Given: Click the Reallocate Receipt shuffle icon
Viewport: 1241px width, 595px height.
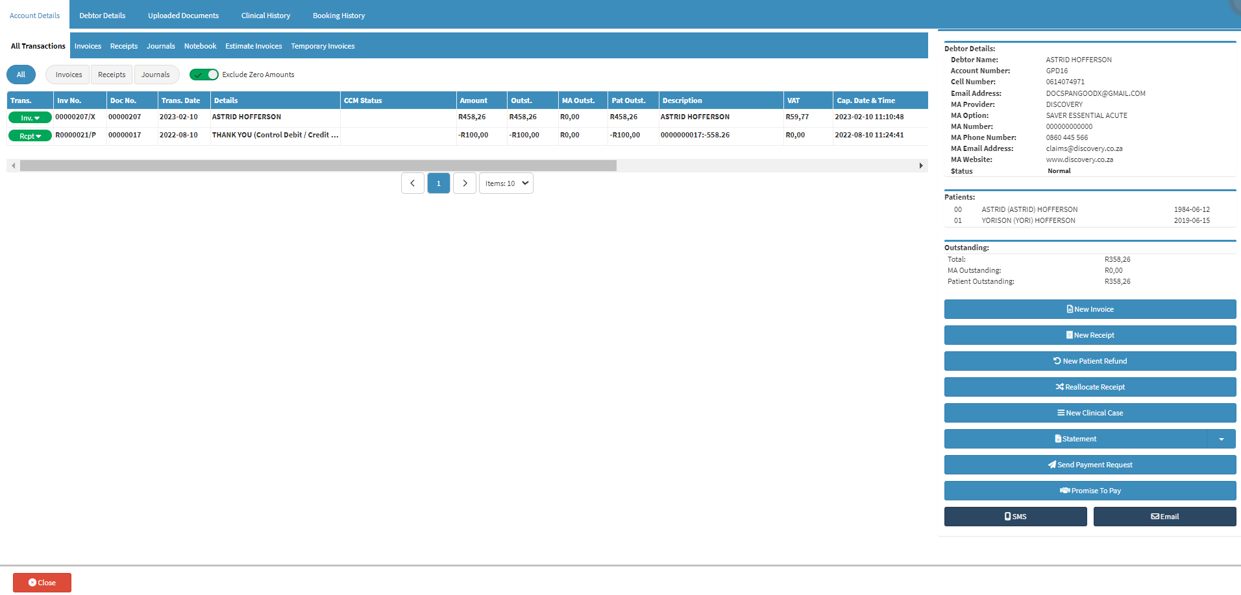Looking at the screenshot, I should coord(1060,387).
